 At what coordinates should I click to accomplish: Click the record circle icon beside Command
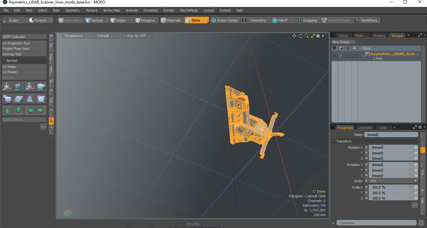click(421, 223)
